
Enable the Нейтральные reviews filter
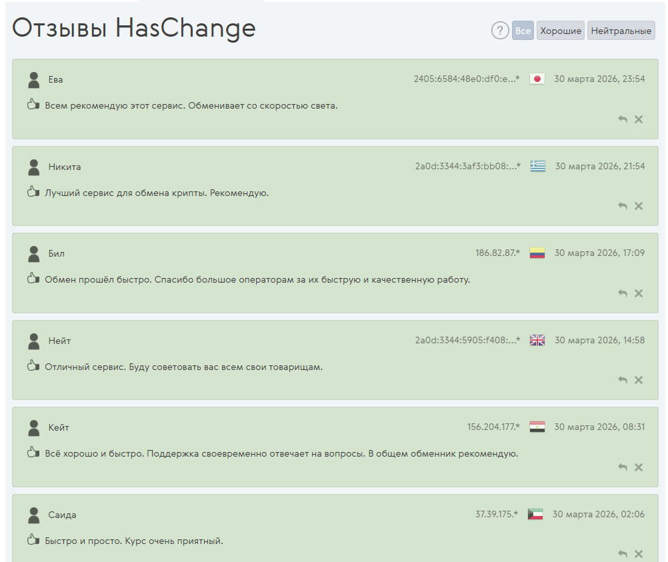[x=621, y=30]
